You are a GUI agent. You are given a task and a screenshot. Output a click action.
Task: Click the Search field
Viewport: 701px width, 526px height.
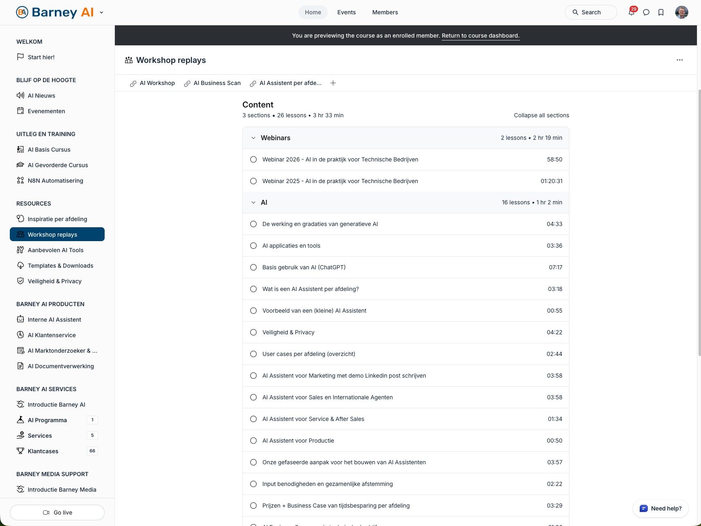tap(591, 12)
